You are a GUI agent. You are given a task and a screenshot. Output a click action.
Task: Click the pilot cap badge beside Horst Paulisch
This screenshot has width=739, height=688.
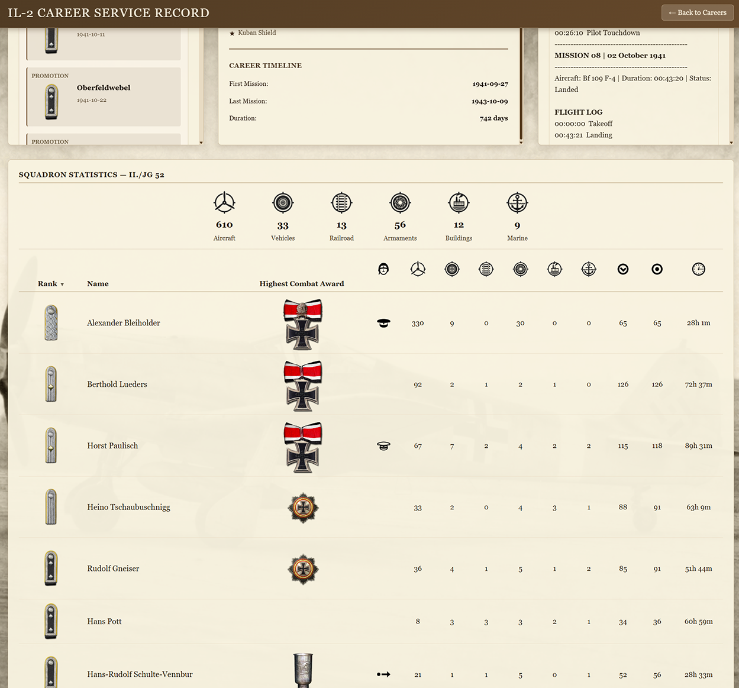383,445
